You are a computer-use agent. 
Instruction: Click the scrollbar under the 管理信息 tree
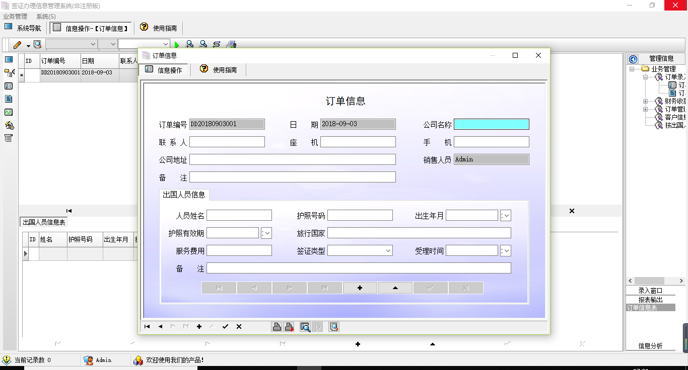(x=656, y=281)
